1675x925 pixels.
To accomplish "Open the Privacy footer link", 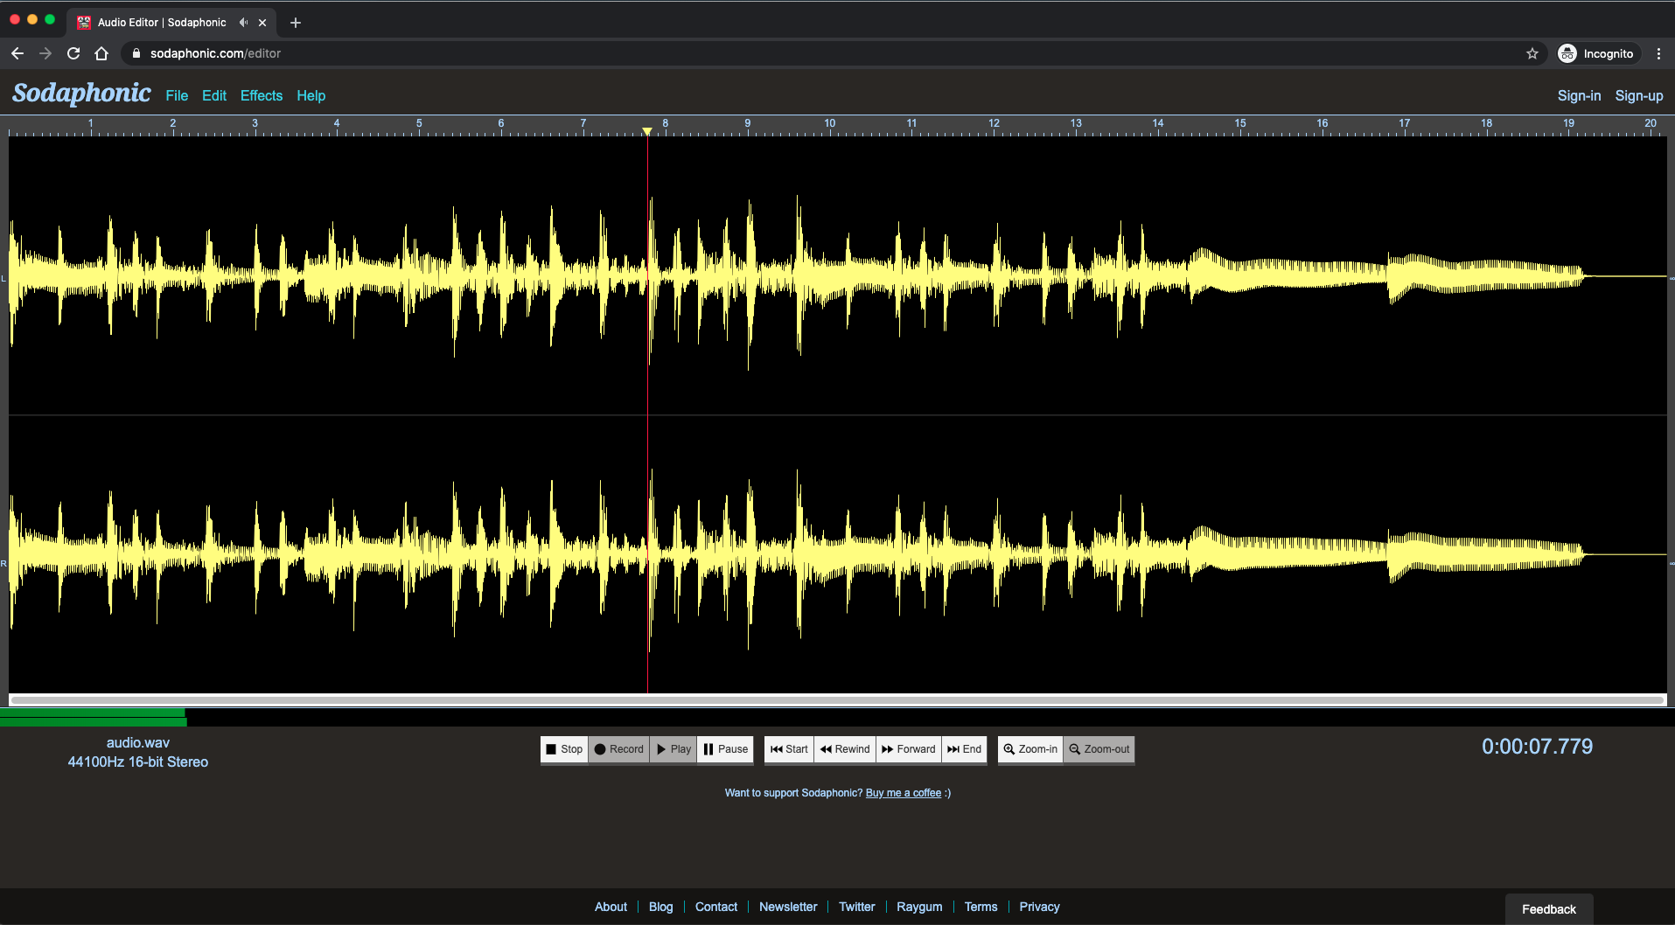I will point(1039,907).
